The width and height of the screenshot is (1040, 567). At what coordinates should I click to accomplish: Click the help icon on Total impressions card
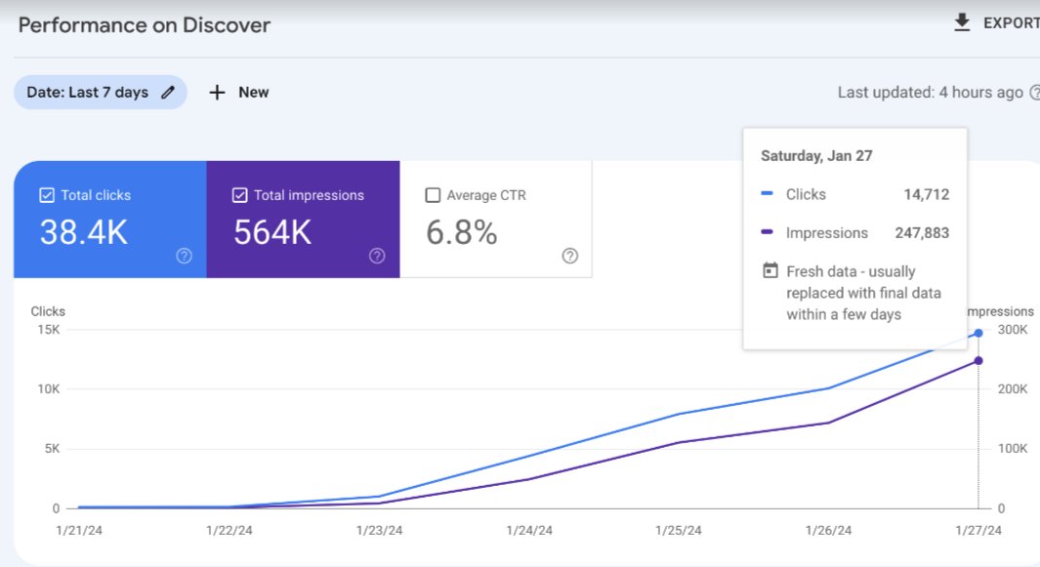[x=376, y=256]
